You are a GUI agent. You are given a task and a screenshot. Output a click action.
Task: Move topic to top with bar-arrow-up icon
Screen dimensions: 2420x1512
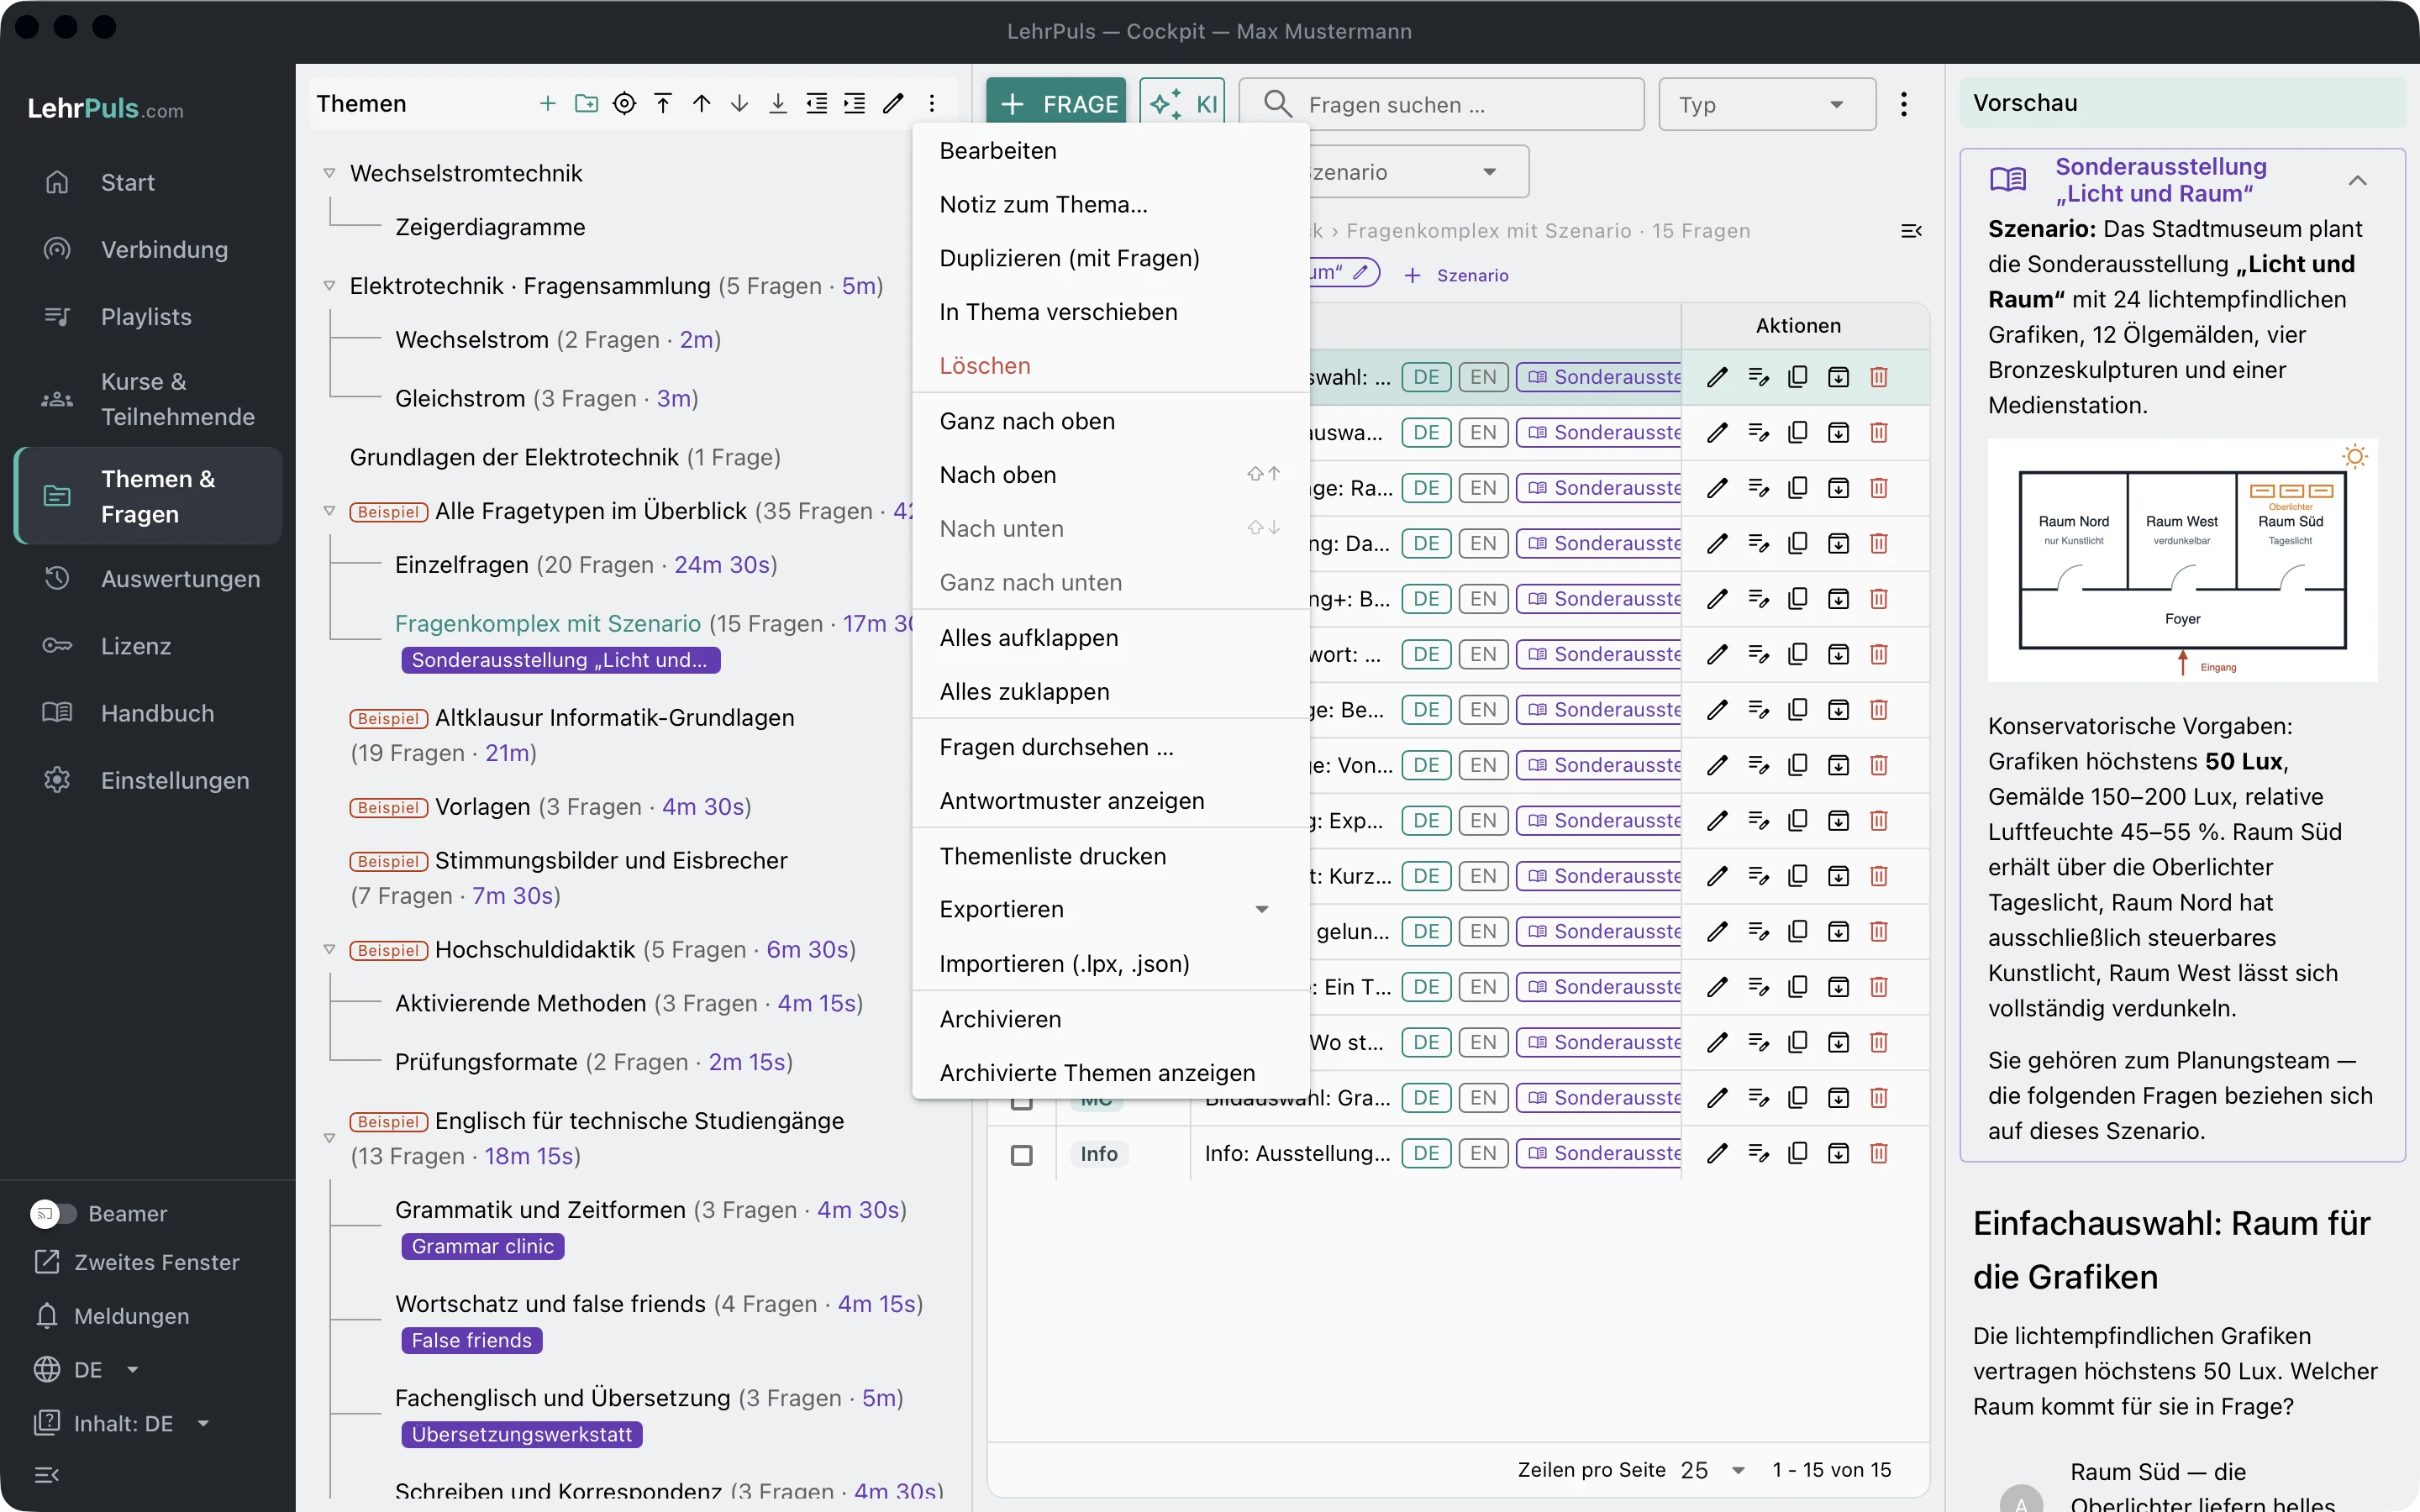pyautogui.click(x=663, y=104)
